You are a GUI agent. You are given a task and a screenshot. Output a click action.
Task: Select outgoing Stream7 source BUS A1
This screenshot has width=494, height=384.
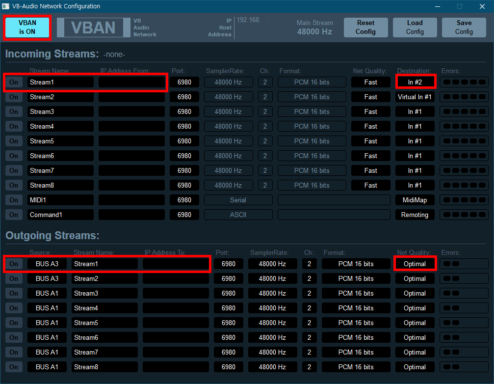coord(47,352)
